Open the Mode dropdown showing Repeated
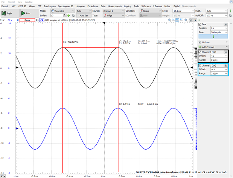 click(x=63, y=11)
